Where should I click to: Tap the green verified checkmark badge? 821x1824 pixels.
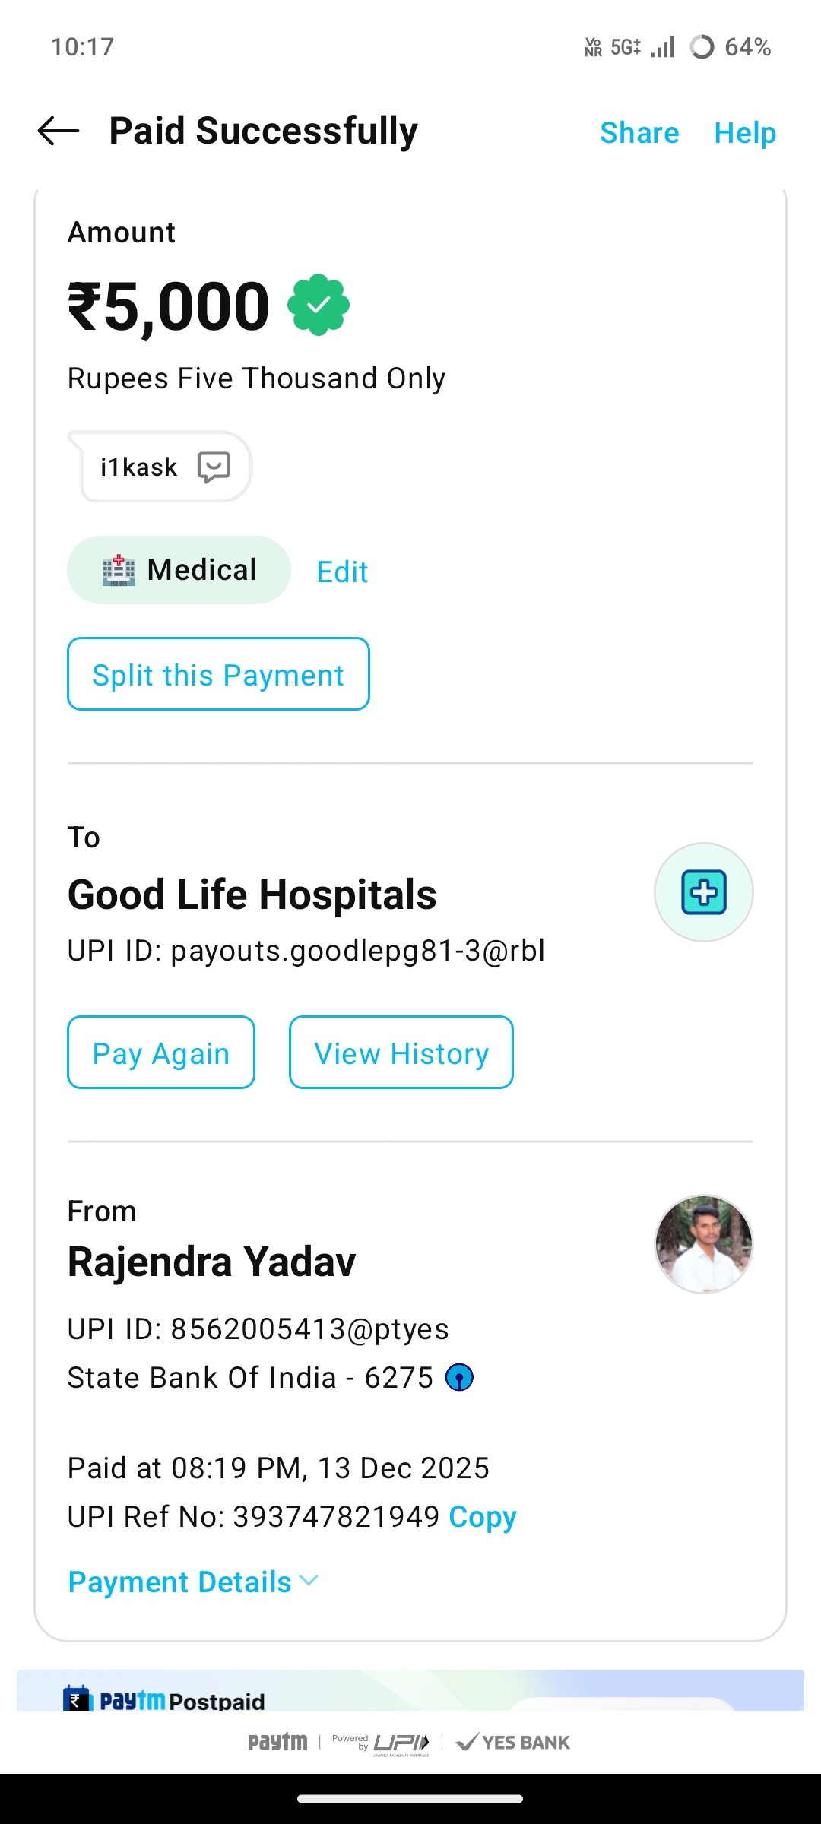[x=319, y=305]
